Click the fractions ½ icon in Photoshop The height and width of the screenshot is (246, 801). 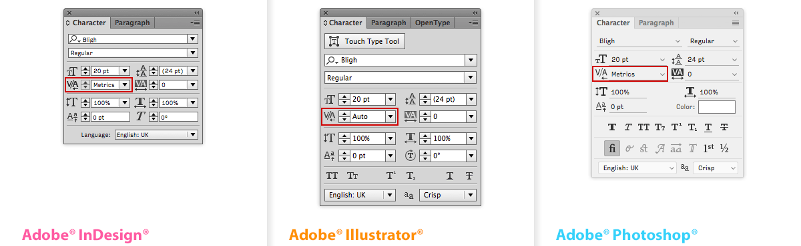pos(724,148)
